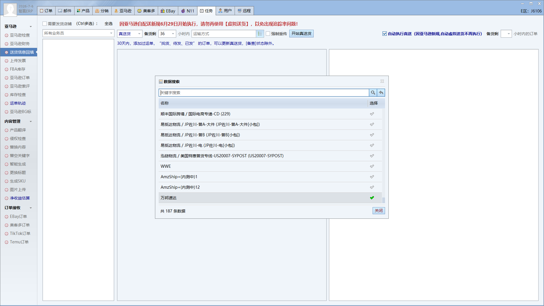Select checkmark for 顺丰国际跨境 国际电商专递-CD row

click(x=372, y=114)
